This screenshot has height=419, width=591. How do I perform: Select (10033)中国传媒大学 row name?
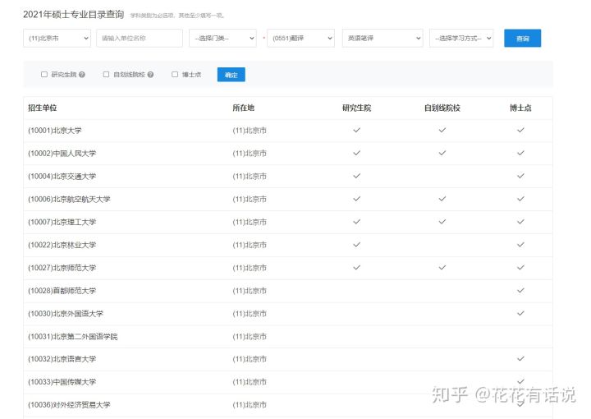point(62,382)
